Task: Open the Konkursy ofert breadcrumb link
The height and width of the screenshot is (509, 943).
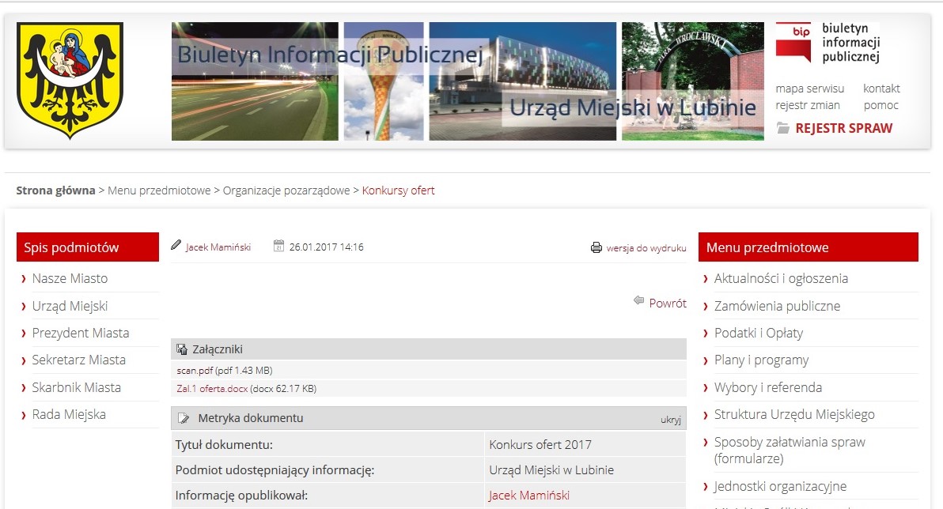Action: click(398, 190)
